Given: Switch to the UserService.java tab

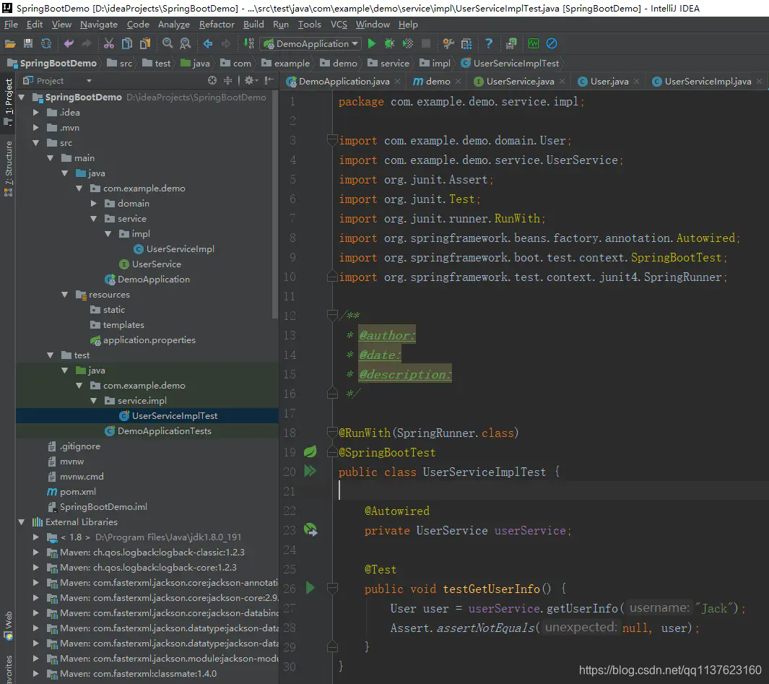Looking at the screenshot, I should coord(520,82).
